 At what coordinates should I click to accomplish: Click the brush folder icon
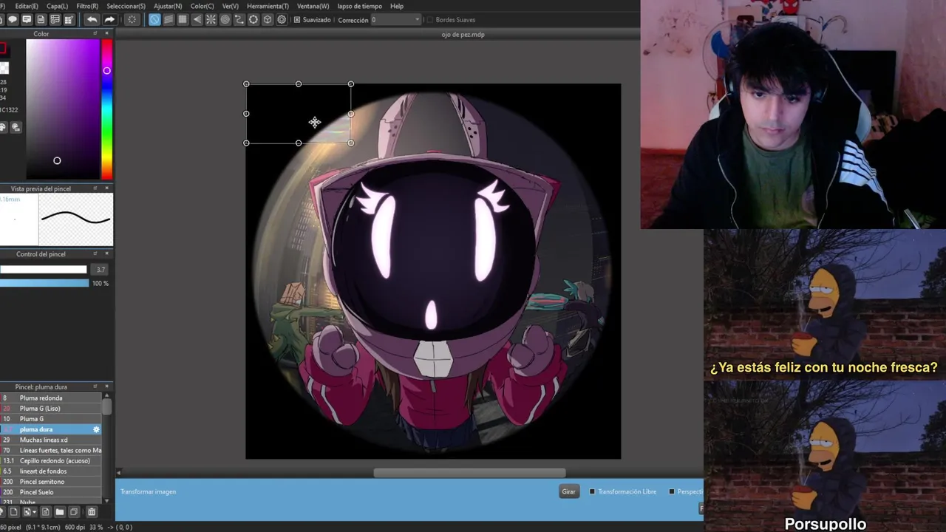[x=60, y=511]
